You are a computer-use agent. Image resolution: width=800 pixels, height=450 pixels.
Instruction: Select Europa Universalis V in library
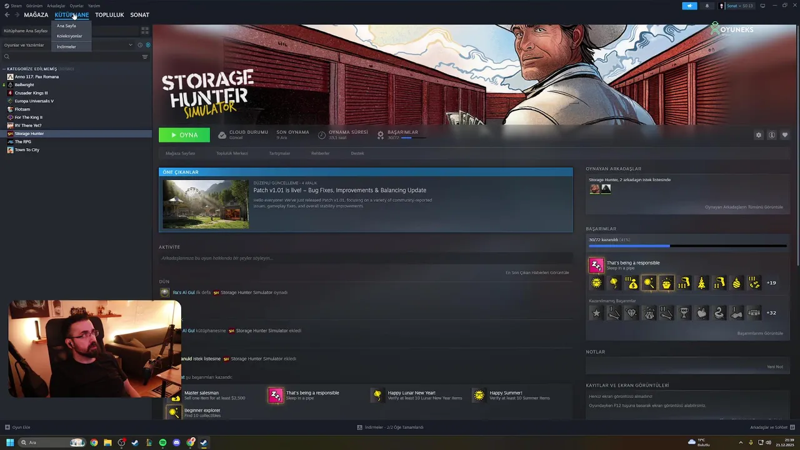pos(34,101)
